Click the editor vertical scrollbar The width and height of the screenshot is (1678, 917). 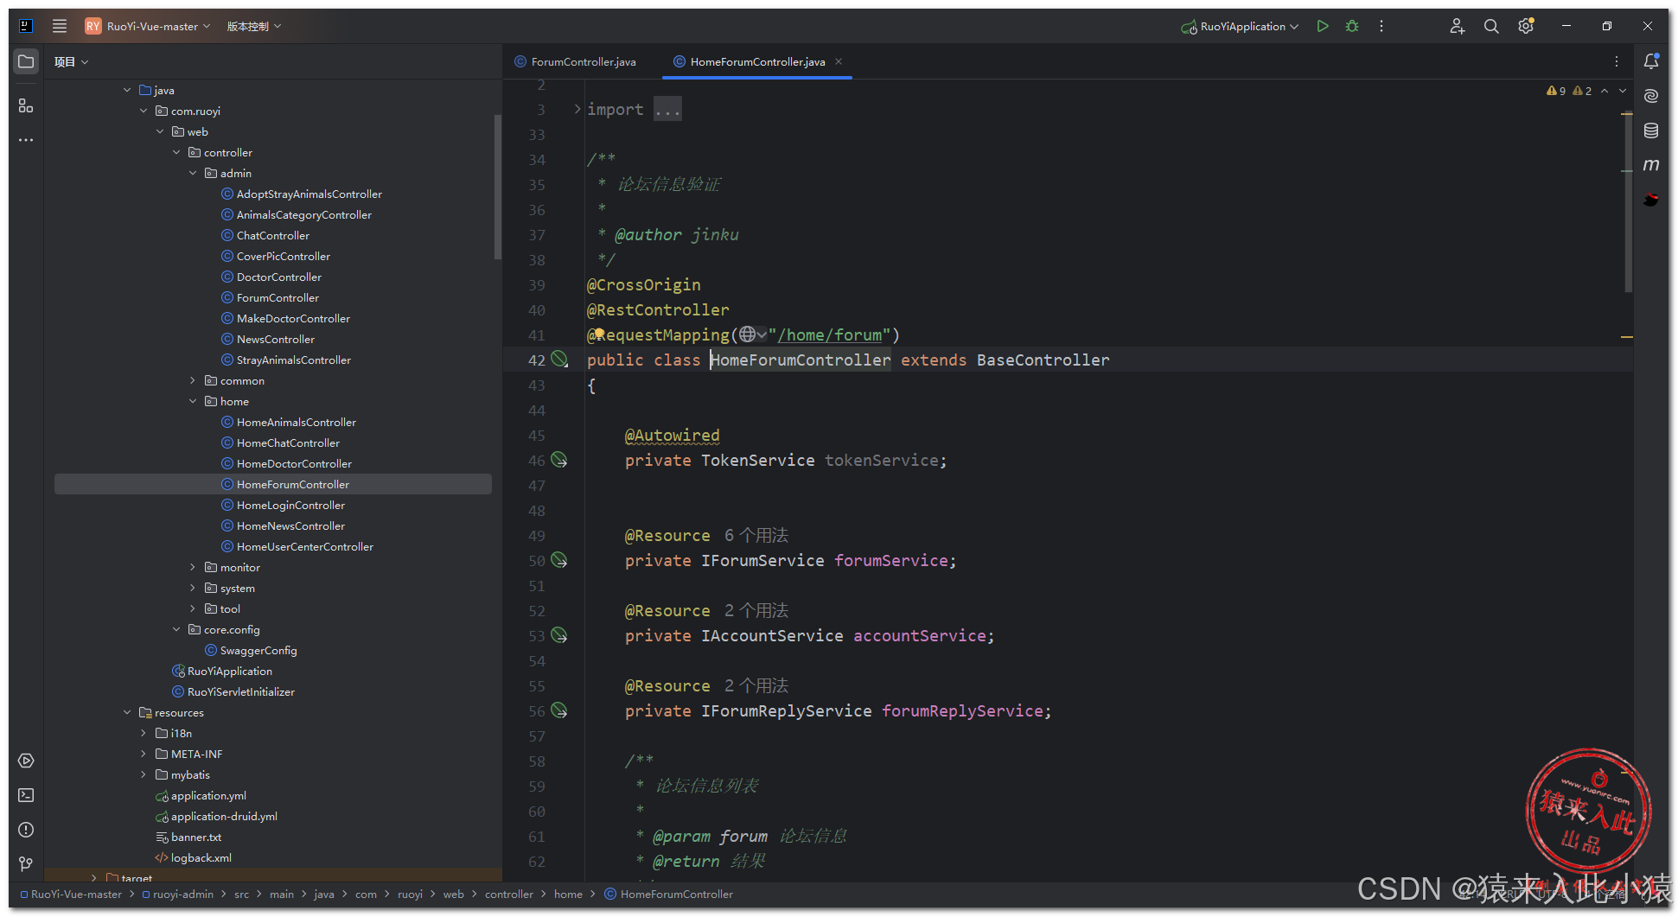1628,203
